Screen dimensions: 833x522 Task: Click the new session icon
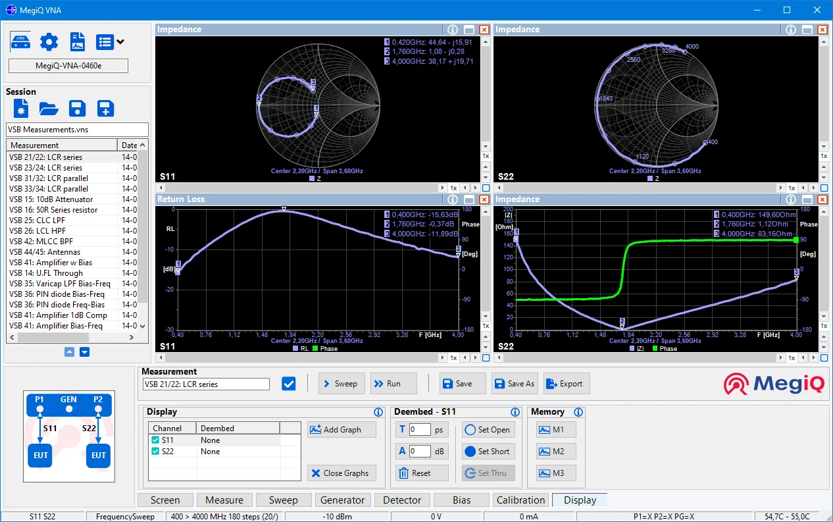21,109
